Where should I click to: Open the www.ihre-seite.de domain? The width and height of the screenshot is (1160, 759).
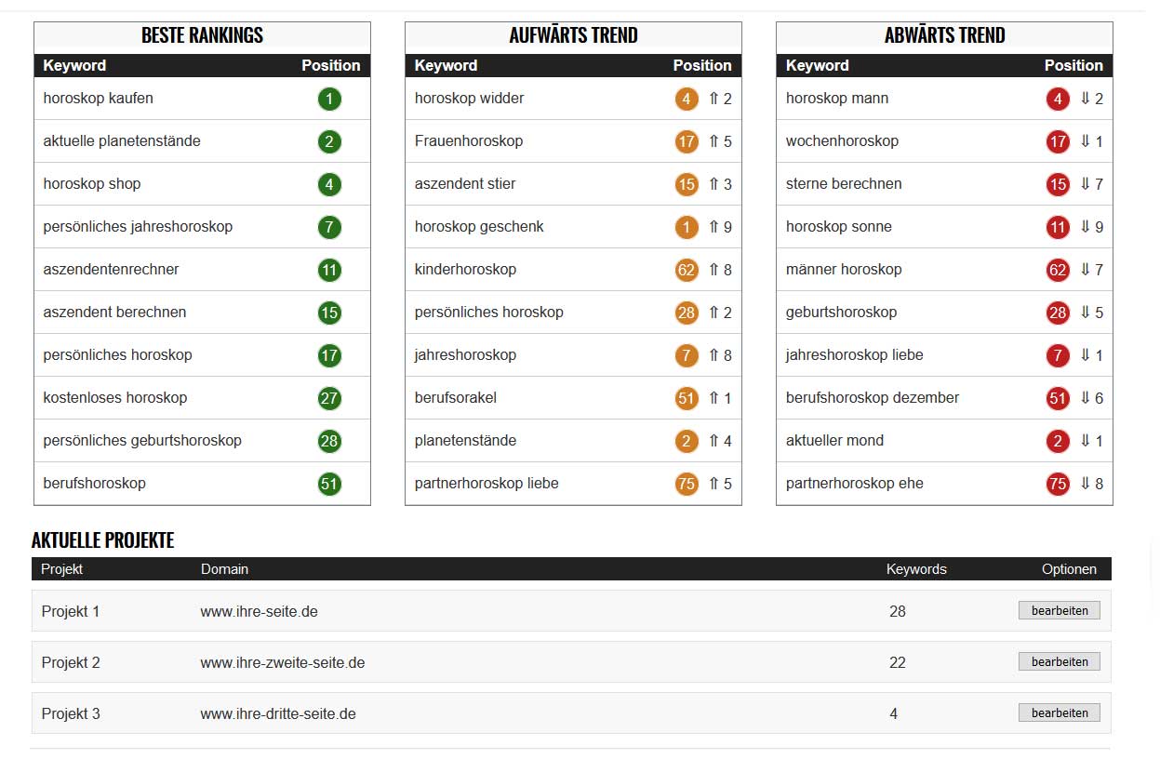[x=260, y=612]
